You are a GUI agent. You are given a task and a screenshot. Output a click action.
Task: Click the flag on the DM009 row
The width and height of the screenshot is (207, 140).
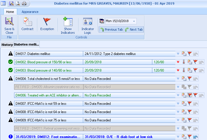coord(190,120)
